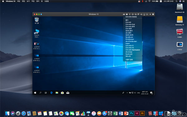Open the 장치 menu in menu bar
The image size is (187, 117).
(38, 1)
